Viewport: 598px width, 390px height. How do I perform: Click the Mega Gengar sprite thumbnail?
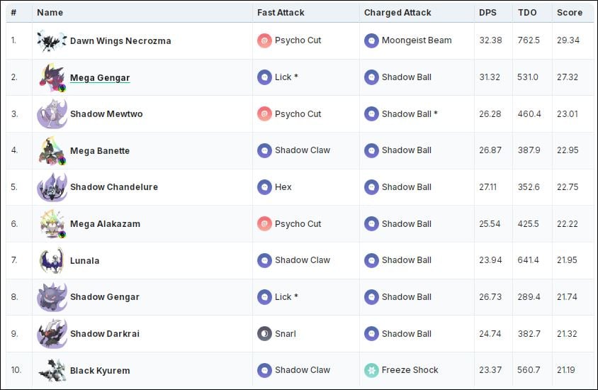tap(52, 77)
